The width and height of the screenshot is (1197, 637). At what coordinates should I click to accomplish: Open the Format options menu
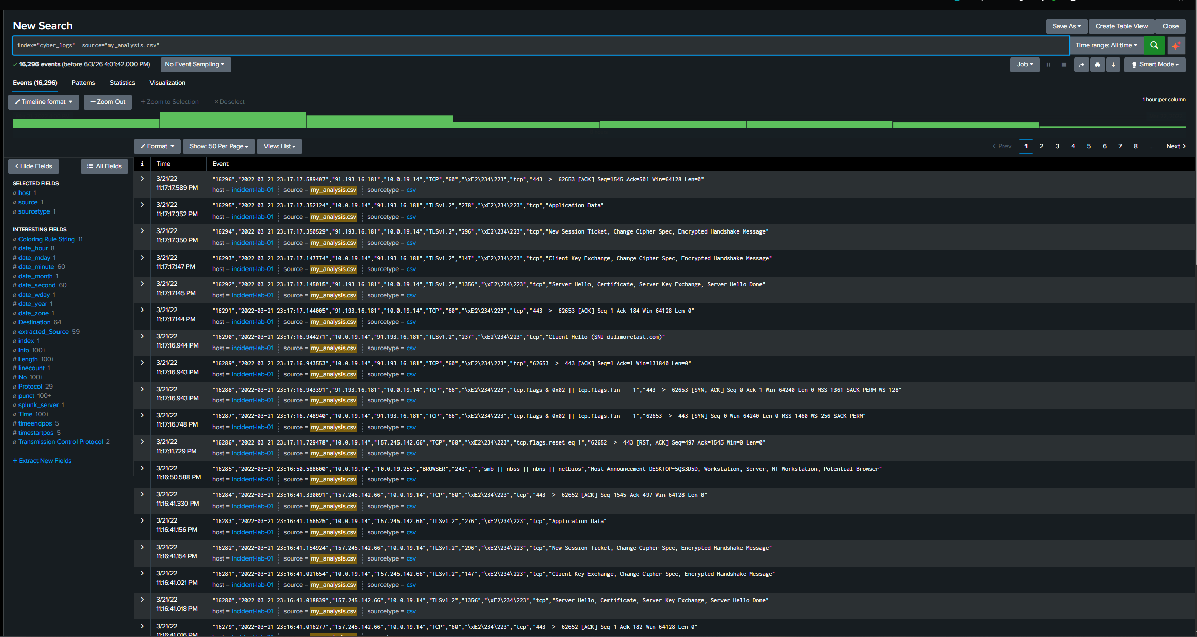click(157, 146)
